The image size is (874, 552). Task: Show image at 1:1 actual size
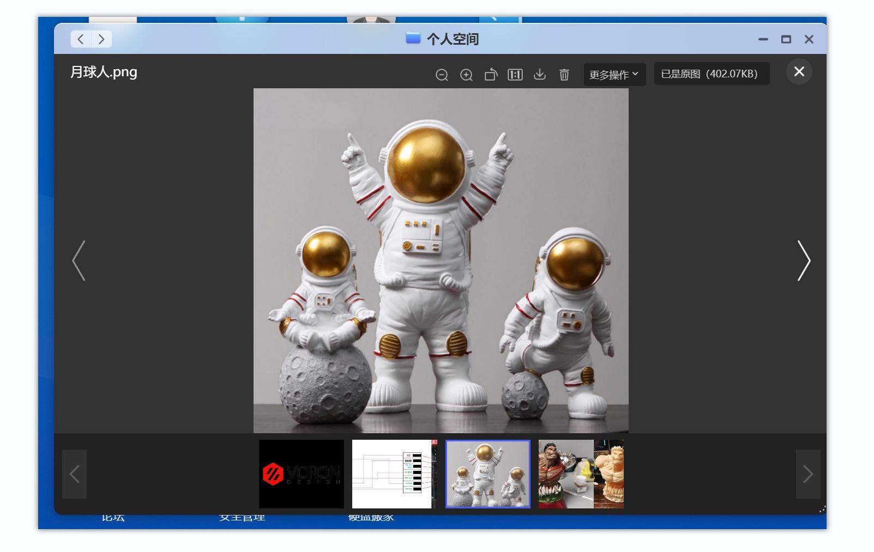point(515,75)
